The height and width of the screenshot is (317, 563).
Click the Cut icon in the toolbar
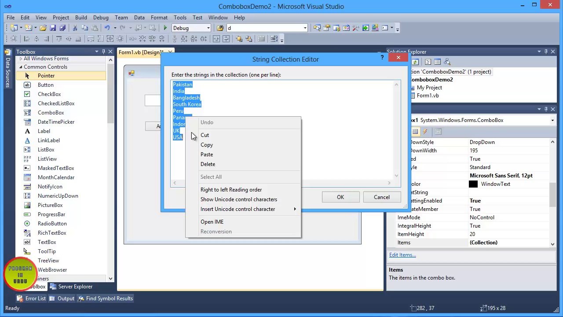pos(75,28)
